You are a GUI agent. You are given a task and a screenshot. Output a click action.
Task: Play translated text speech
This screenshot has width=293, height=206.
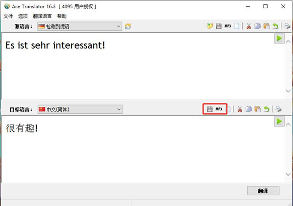pyautogui.click(x=279, y=122)
